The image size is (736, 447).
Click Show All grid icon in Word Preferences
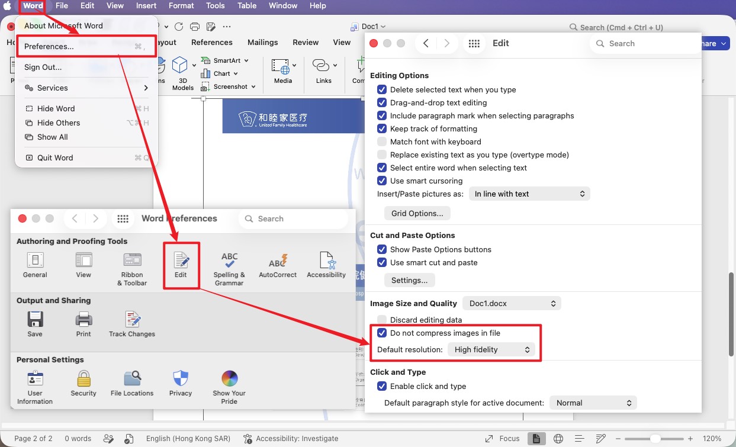tap(123, 218)
